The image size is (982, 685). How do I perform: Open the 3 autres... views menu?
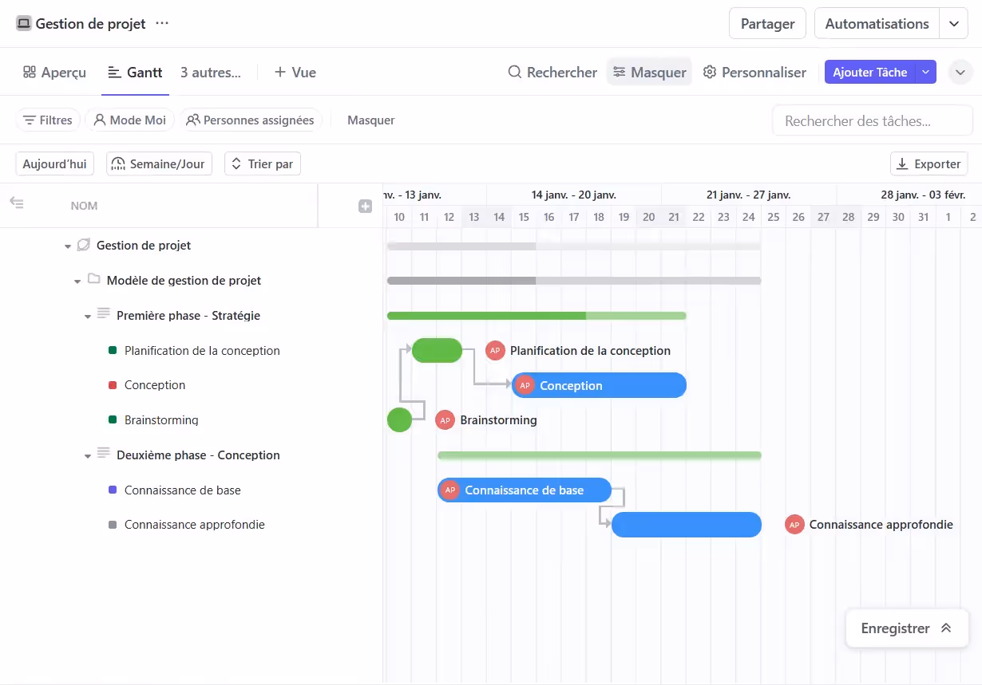point(209,72)
